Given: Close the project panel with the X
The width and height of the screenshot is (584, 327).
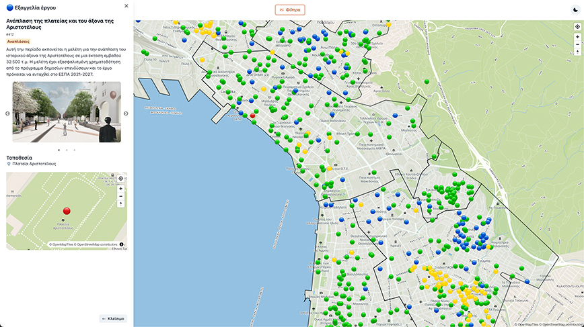Looking at the screenshot, I should (126, 6).
